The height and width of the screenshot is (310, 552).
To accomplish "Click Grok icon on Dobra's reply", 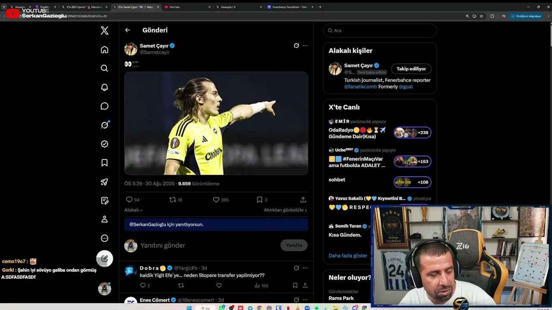I will point(296,268).
